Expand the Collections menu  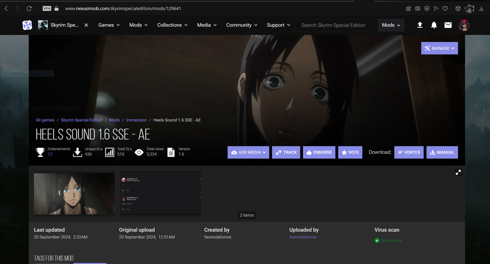point(172,25)
